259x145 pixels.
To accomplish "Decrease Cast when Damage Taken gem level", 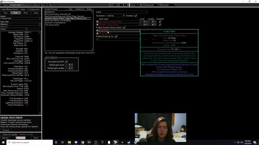I will coord(146,21).
